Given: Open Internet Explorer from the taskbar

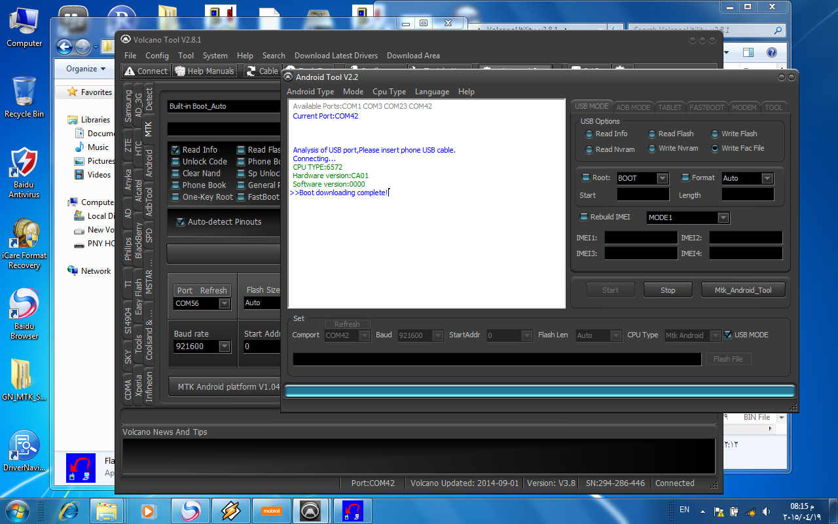Looking at the screenshot, I should (69, 510).
